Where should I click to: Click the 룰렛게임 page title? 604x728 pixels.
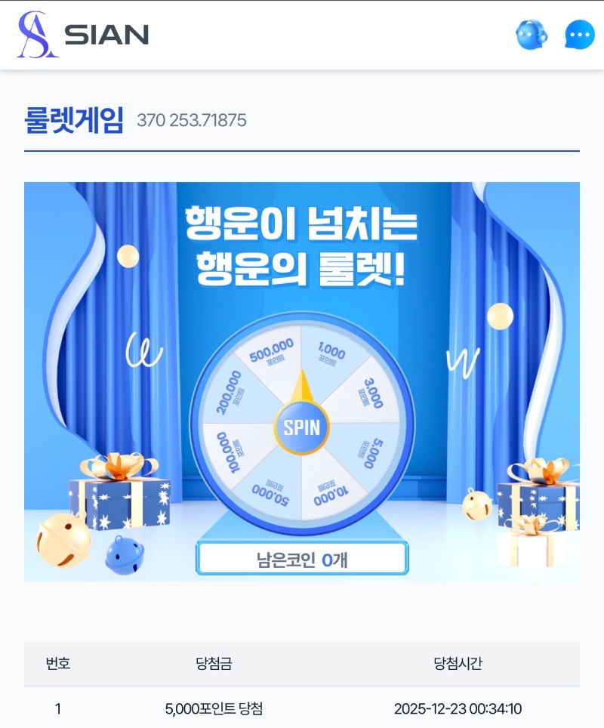point(74,120)
